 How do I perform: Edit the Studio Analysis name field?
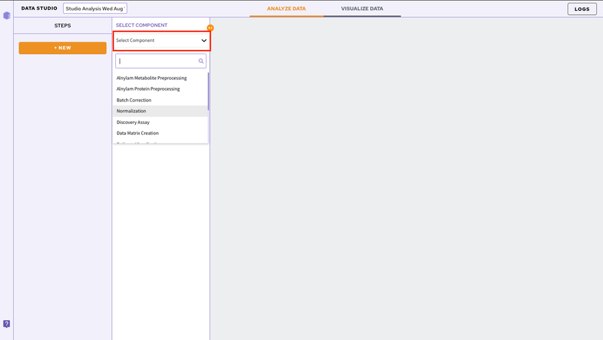coord(95,8)
